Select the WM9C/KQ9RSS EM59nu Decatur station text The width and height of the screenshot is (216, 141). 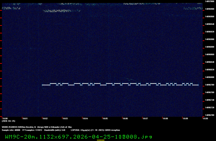(19, 127)
